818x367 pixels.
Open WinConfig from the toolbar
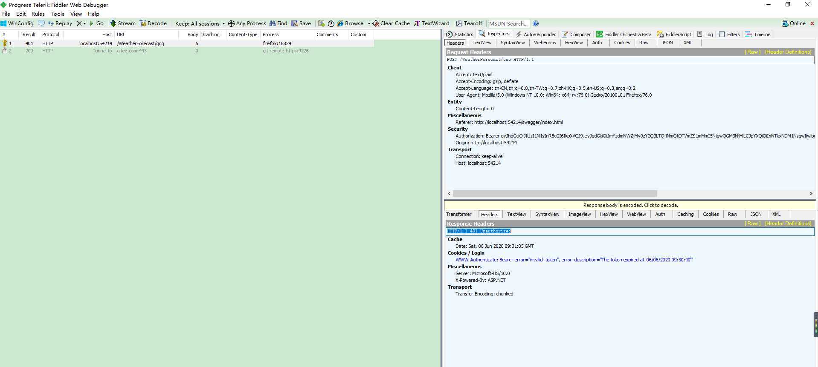point(17,23)
